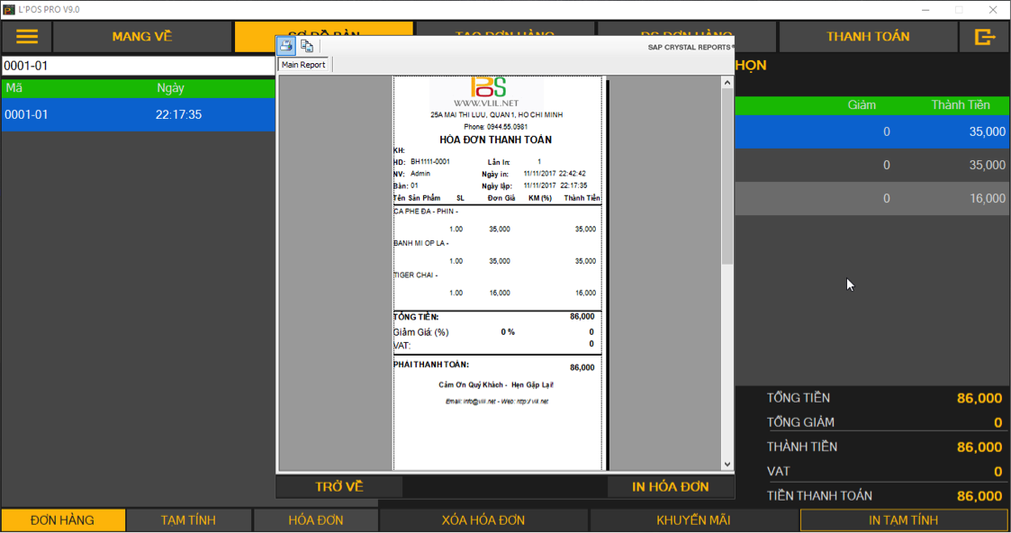Click the HÓA ĐƠN bottom button
The image size is (1011, 533).
tap(316, 519)
